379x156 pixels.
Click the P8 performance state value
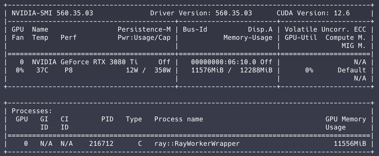coord(69,70)
